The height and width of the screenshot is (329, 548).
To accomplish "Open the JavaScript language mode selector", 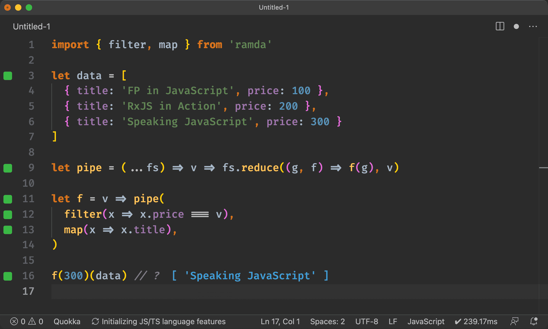I will click(426, 322).
